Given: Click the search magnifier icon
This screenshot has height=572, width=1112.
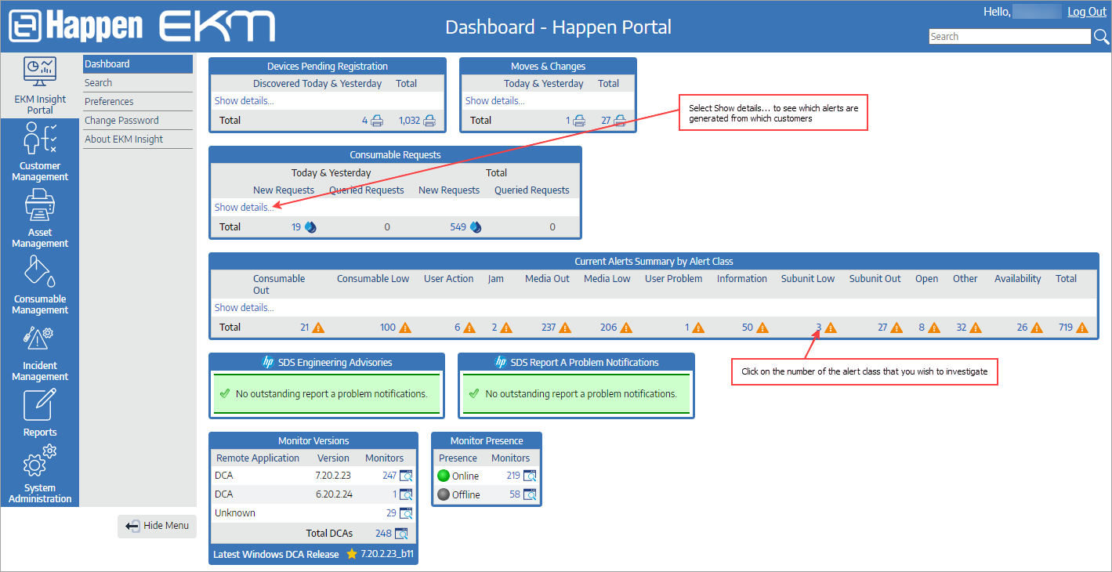Looking at the screenshot, I should 1102,37.
